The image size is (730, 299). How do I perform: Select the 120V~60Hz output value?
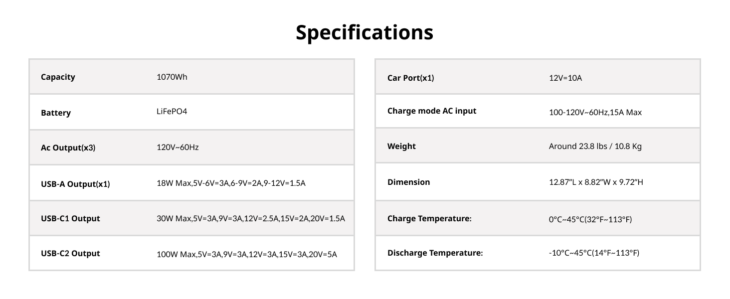click(x=178, y=148)
